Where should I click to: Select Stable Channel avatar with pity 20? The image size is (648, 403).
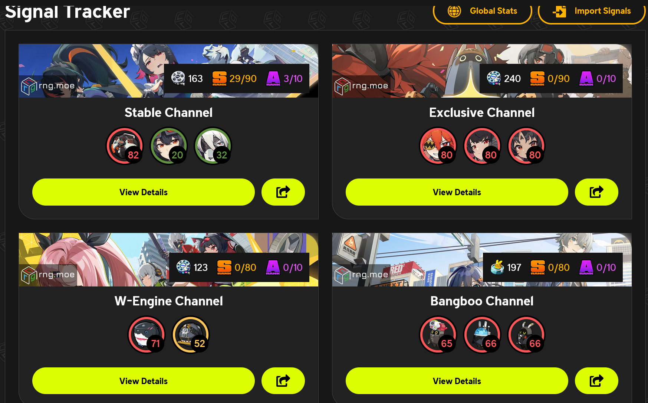point(169,146)
